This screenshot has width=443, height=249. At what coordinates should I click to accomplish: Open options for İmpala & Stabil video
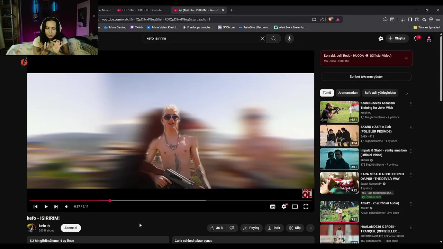411,151
